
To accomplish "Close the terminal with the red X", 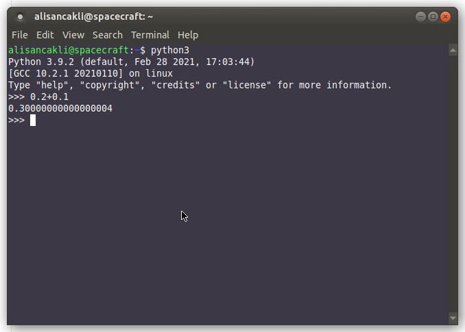I will coord(445,16).
